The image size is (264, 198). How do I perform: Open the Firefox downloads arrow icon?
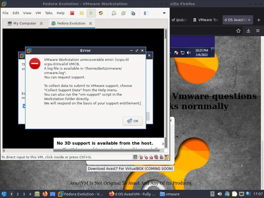point(248,31)
